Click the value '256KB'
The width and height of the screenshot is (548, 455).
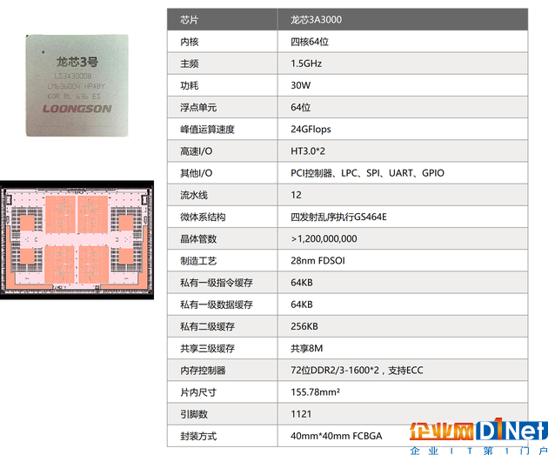point(304,326)
